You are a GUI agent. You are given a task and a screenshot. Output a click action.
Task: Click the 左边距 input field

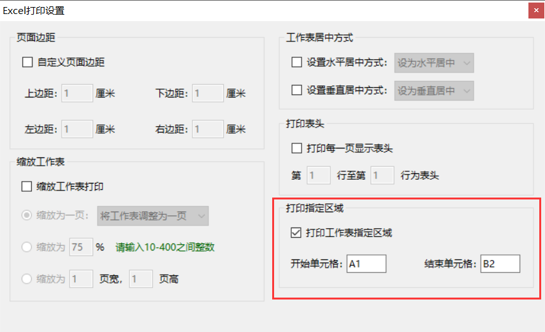tap(77, 129)
